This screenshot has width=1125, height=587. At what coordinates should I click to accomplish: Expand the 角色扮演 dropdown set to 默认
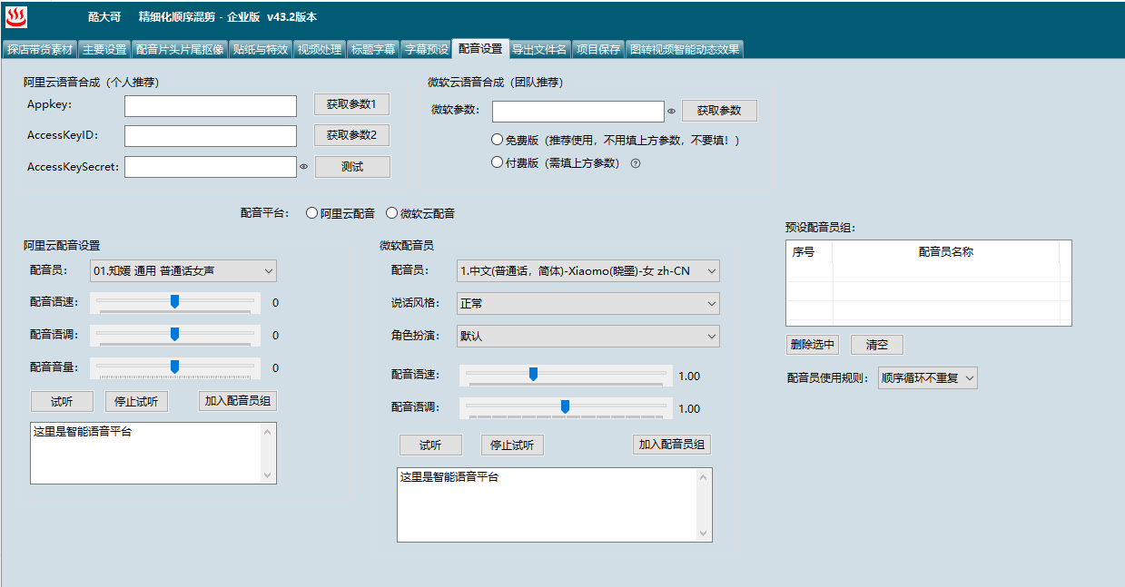coord(587,336)
